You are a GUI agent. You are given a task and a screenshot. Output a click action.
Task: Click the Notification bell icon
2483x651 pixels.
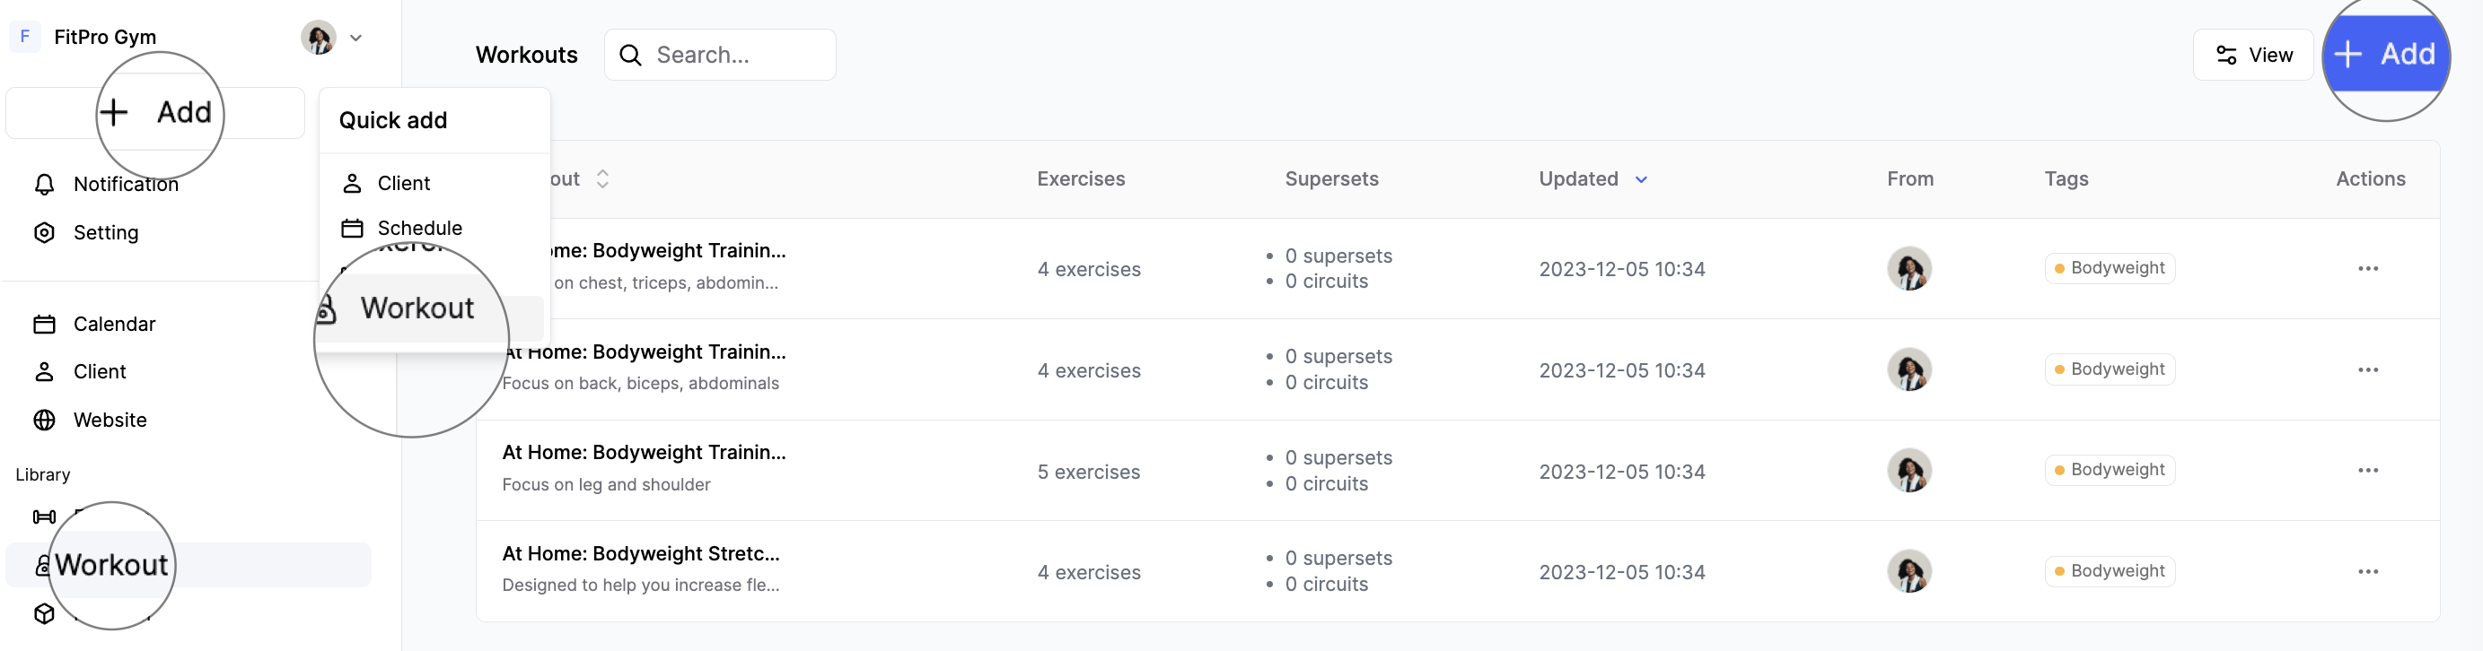click(x=44, y=184)
